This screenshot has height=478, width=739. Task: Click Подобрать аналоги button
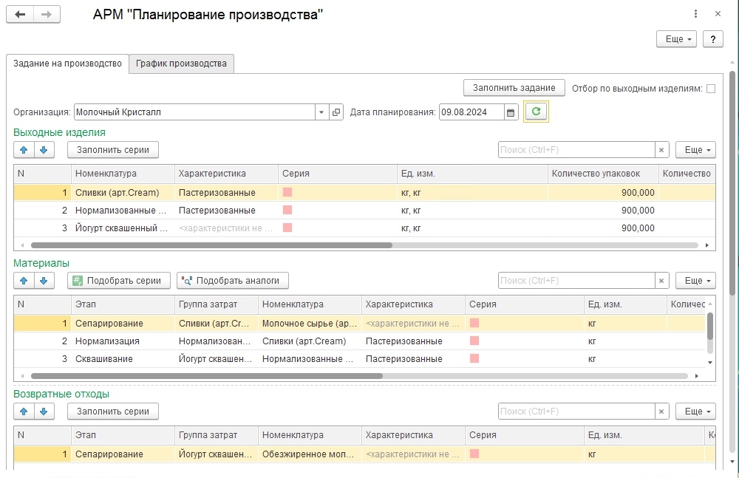click(233, 281)
